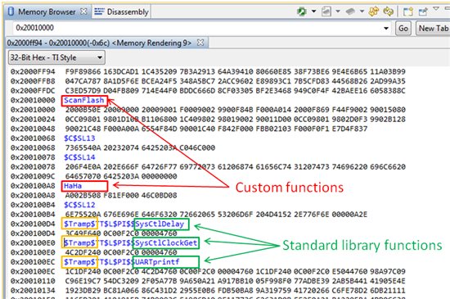Click memory value 2000B50E
The width and height of the screenshot is (450, 299).
click(83, 110)
